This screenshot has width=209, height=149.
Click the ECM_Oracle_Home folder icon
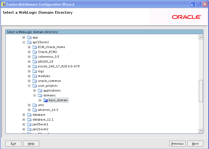click(x=34, y=47)
